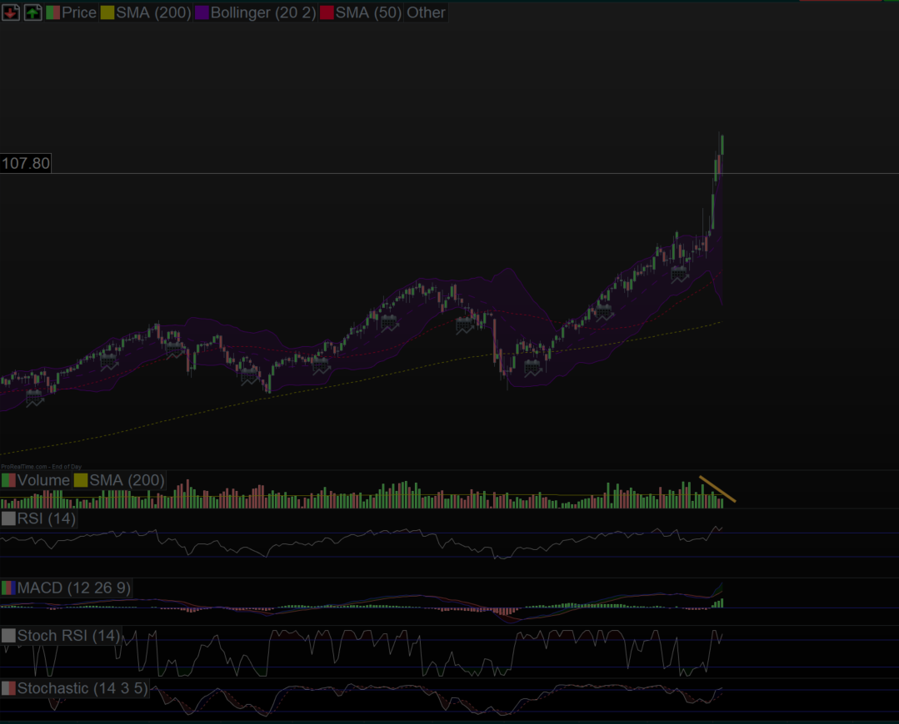899x724 pixels.
Task: Click the red SMA (50) color icon
Action: [x=327, y=12]
